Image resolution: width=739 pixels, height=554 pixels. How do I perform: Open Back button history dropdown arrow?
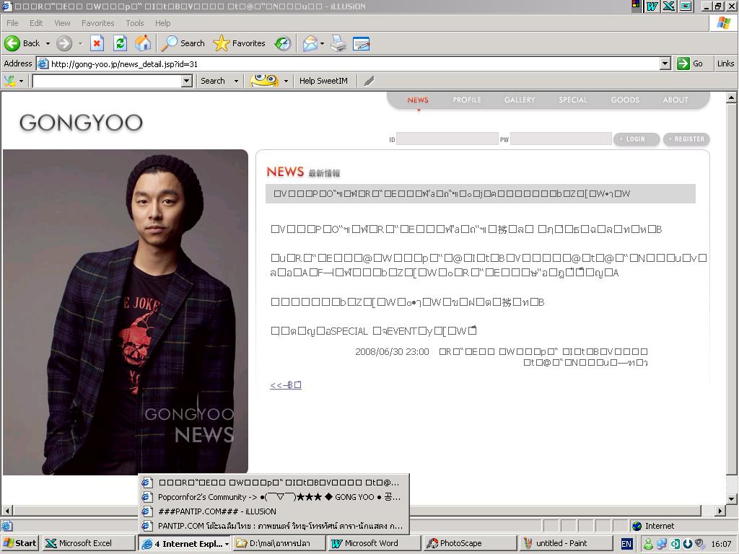48,43
